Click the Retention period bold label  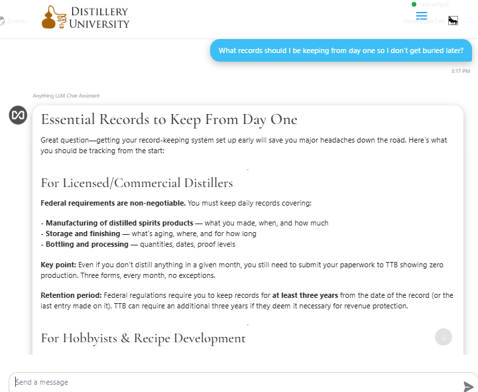point(71,295)
